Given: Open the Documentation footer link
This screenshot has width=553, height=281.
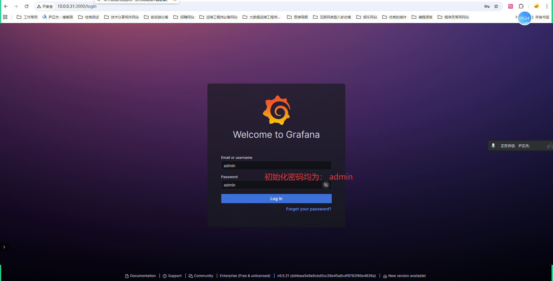Looking at the screenshot, I should [x=140, y=276].
